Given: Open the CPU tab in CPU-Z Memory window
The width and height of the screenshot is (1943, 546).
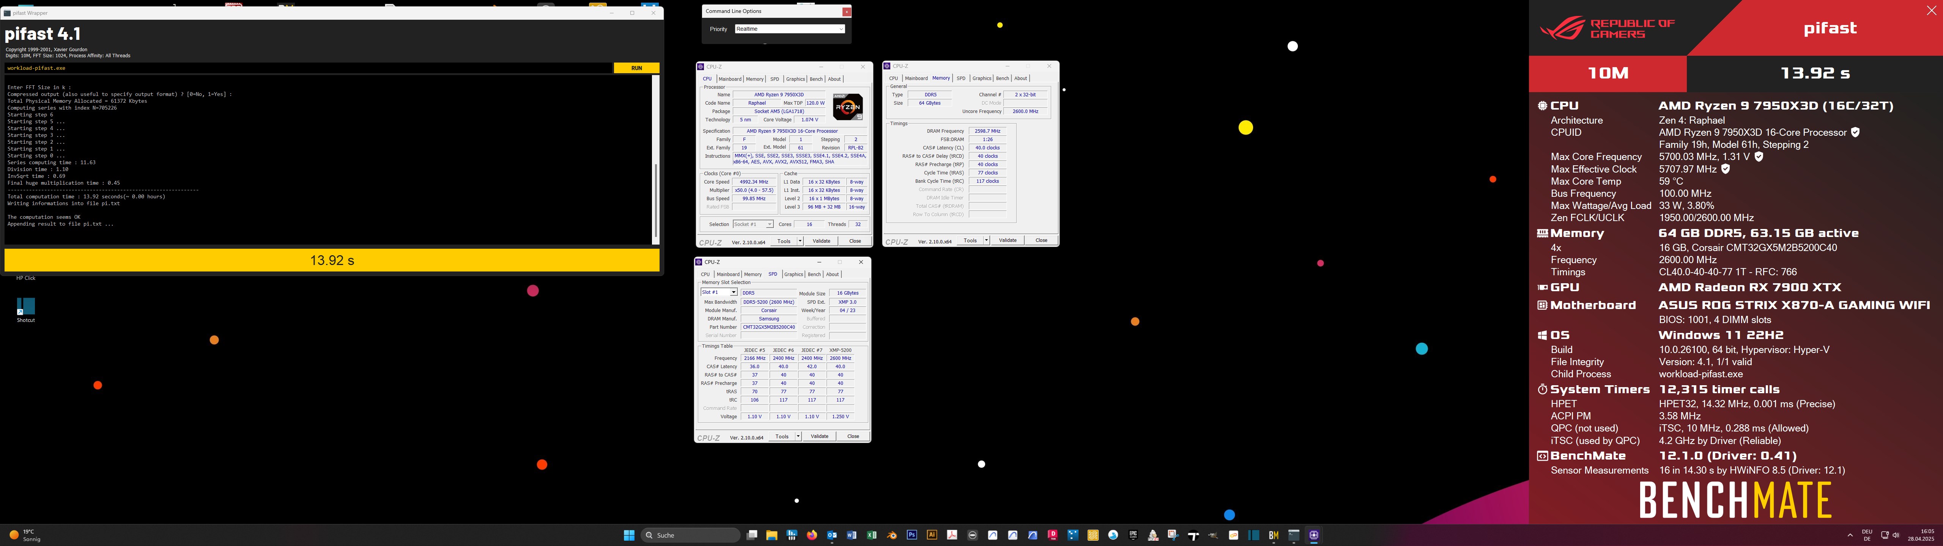Looking at the screenshot, I should click(x=894, y=78).
